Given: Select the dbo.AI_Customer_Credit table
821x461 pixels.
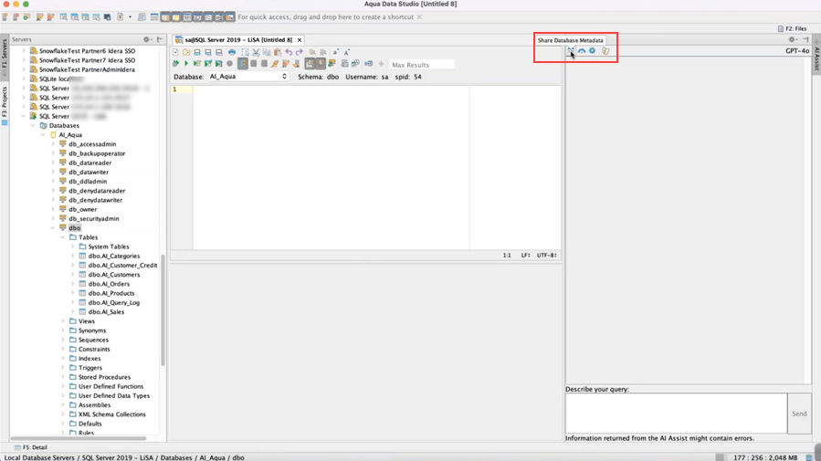Looking at the screenshot, I should [122, 266].
